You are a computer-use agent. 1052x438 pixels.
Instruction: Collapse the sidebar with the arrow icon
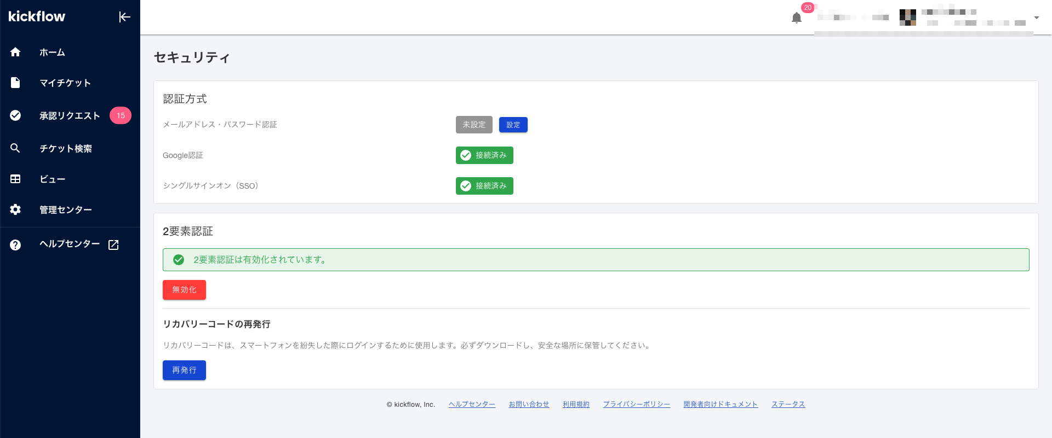[124, 17]
